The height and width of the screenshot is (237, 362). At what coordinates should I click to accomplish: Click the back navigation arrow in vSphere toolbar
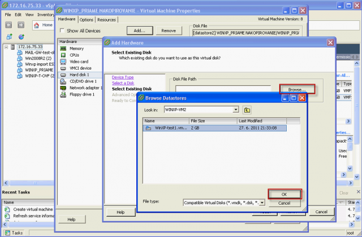pyautogui.click(x=8, y=25)
